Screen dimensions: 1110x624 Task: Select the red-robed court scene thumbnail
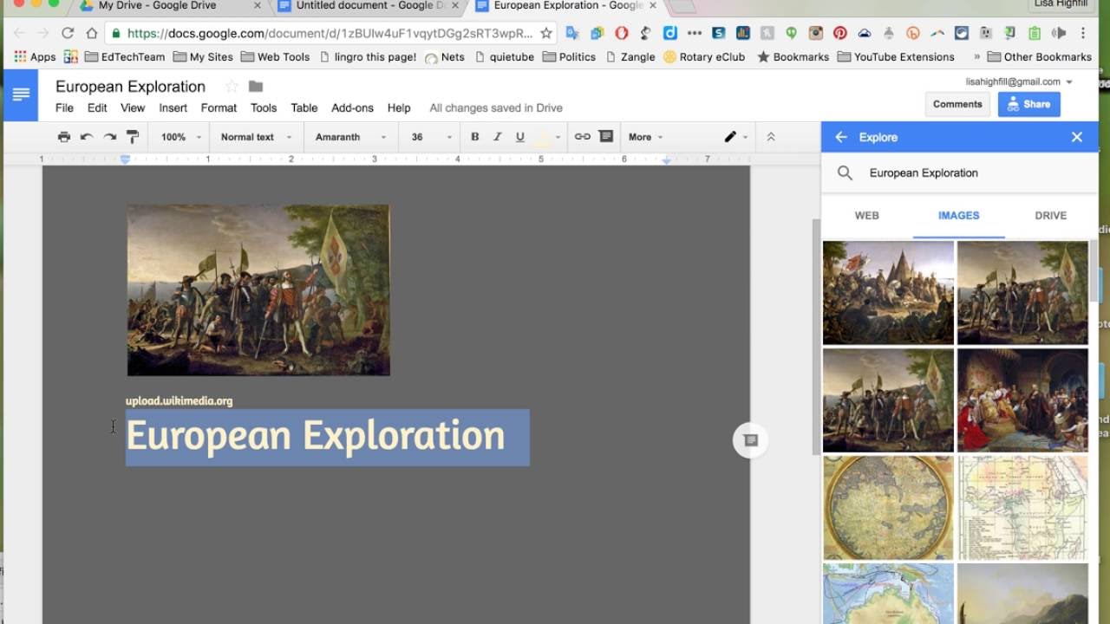(x=1022, y=400)
